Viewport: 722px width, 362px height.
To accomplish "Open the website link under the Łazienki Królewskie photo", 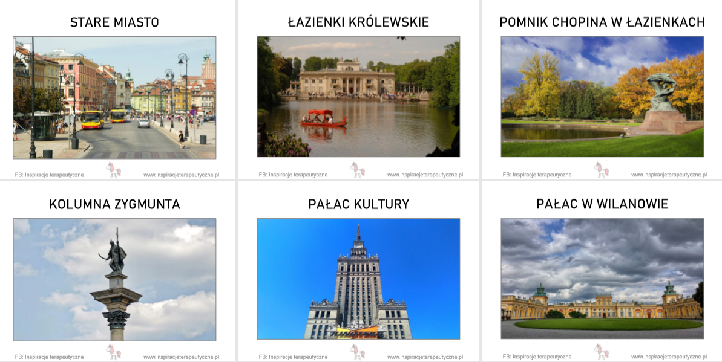I will pyautogui.click(x=425, y=175).
